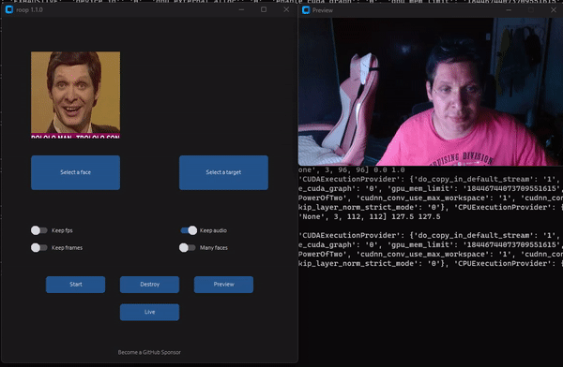The height and width of the screenshot is (367, 563).
Task: Click the Destroy button
Action: point(149,285)
